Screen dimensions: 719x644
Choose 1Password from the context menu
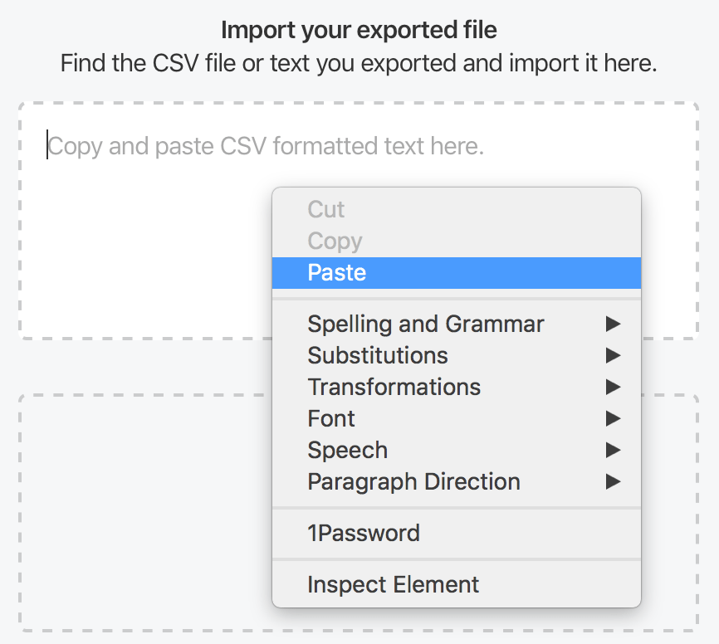(x=364, y=533)
